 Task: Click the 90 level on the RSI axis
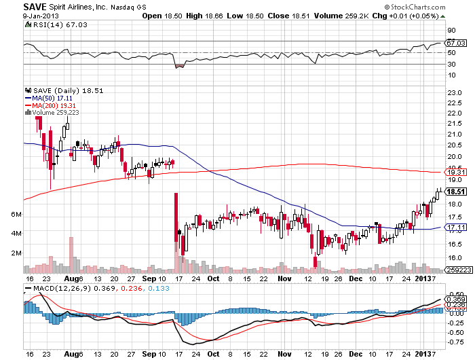(x=451, y=30)
